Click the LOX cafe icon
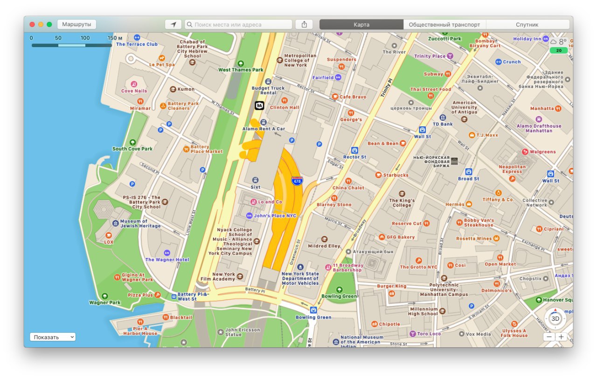The image size is (597, 379). pyautogui.click(x=109, y=235)
